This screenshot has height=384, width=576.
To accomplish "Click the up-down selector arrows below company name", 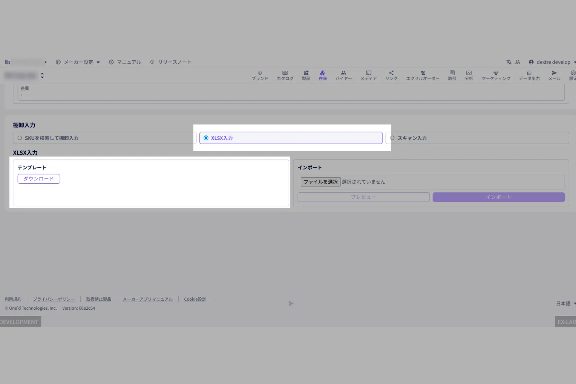I will point(42,75).
